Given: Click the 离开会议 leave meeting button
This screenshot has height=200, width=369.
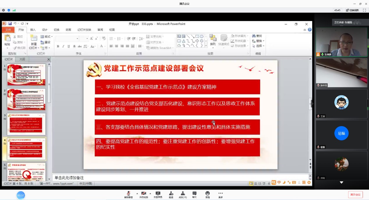Looking at the screenshot, I should pyautogui.click(x=355, y=195).
